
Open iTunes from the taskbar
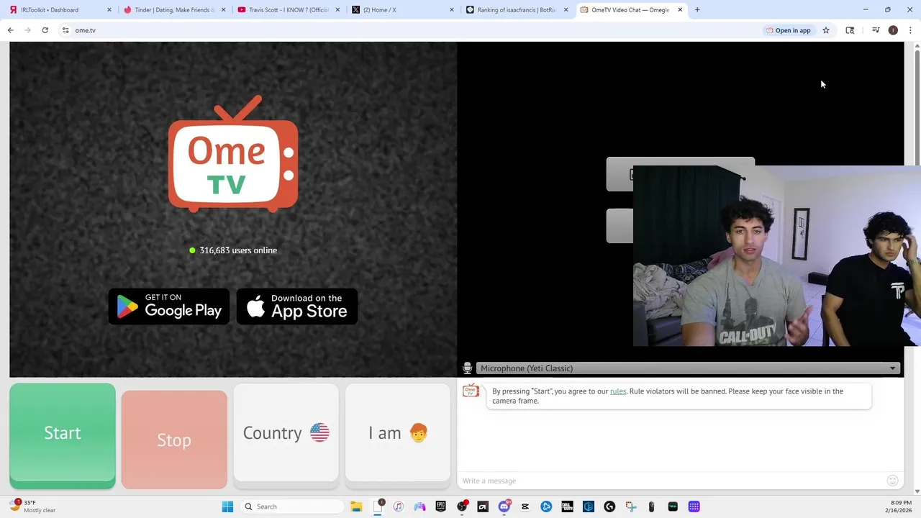tap(399, 506)
